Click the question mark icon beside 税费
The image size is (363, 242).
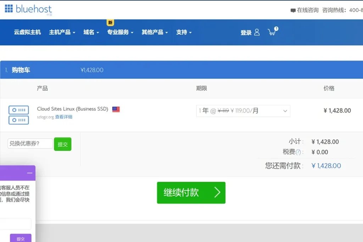(299, 152)
